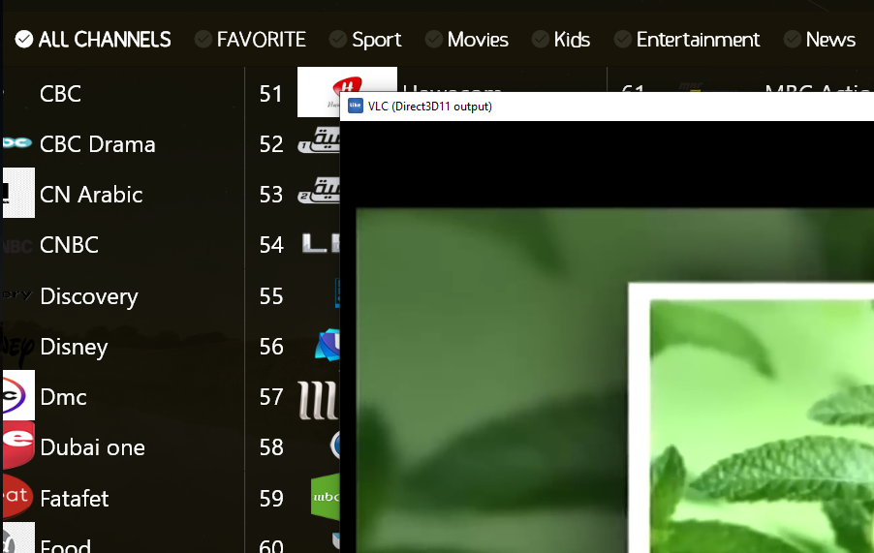The height and width of the screenshot is (553, 874).
Task: Select channel number 58
Action: click(x=271, y=447)
